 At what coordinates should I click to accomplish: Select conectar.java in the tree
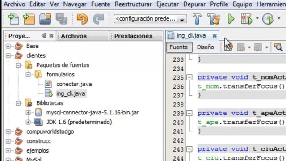point(74,84)
